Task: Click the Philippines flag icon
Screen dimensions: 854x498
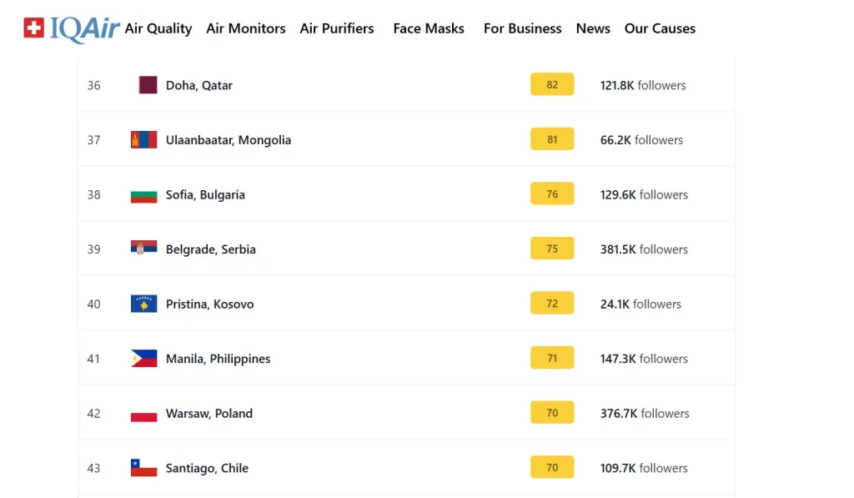Action: [143, 359]
